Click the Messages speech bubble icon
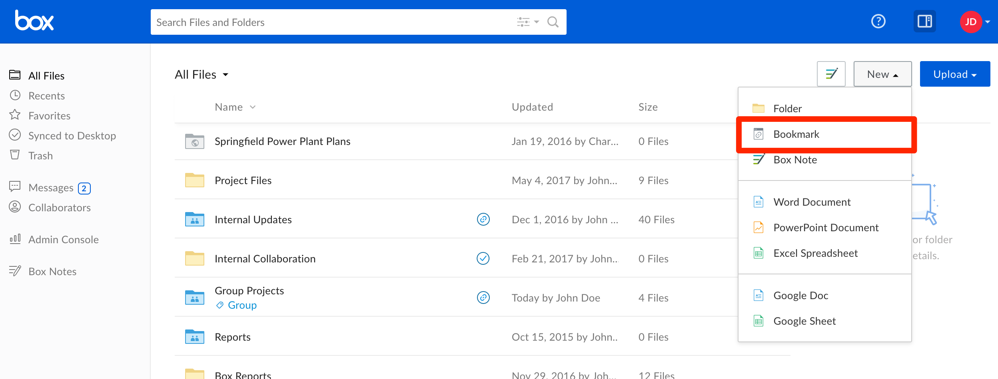Image resolution: width=998 pixels, height=379 pixels. click(15, 187)
